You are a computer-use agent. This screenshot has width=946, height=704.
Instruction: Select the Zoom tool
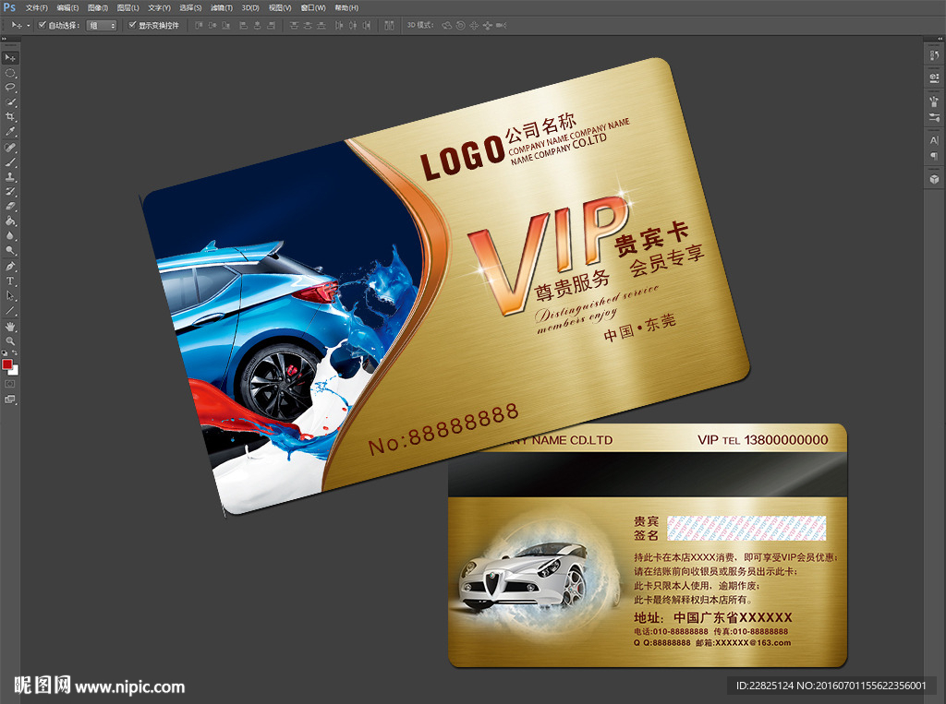coord(10,341)
